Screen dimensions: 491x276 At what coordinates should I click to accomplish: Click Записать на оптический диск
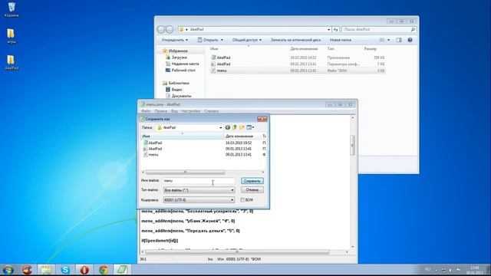coord(295,40)
